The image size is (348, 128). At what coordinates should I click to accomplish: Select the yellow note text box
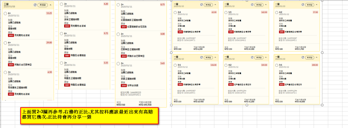click(x=89, y=115)
